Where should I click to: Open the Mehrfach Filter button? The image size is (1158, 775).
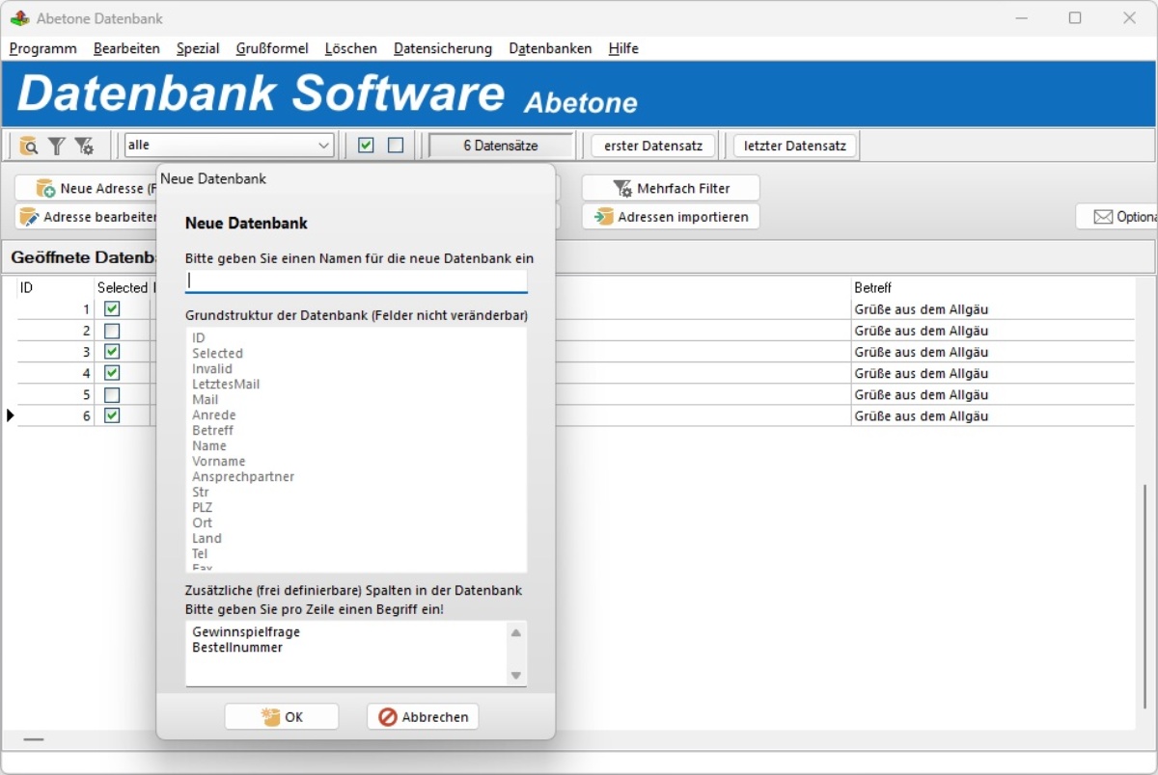(671, 188)
